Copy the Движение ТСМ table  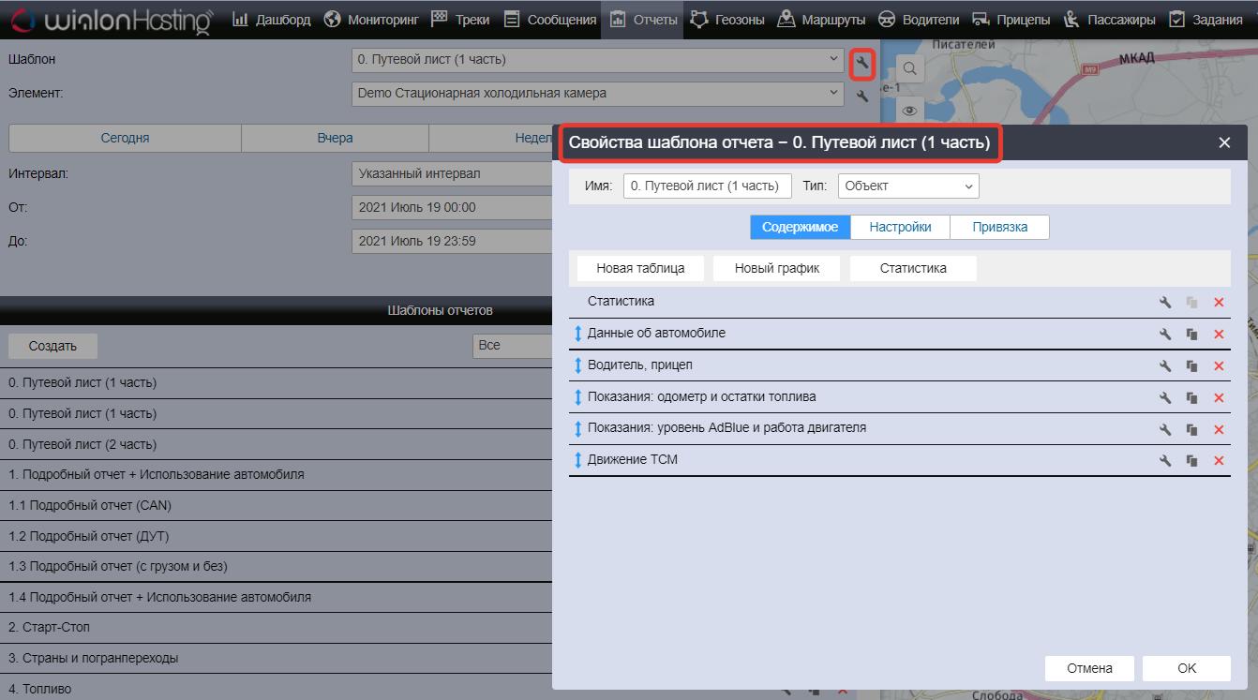1191,461
